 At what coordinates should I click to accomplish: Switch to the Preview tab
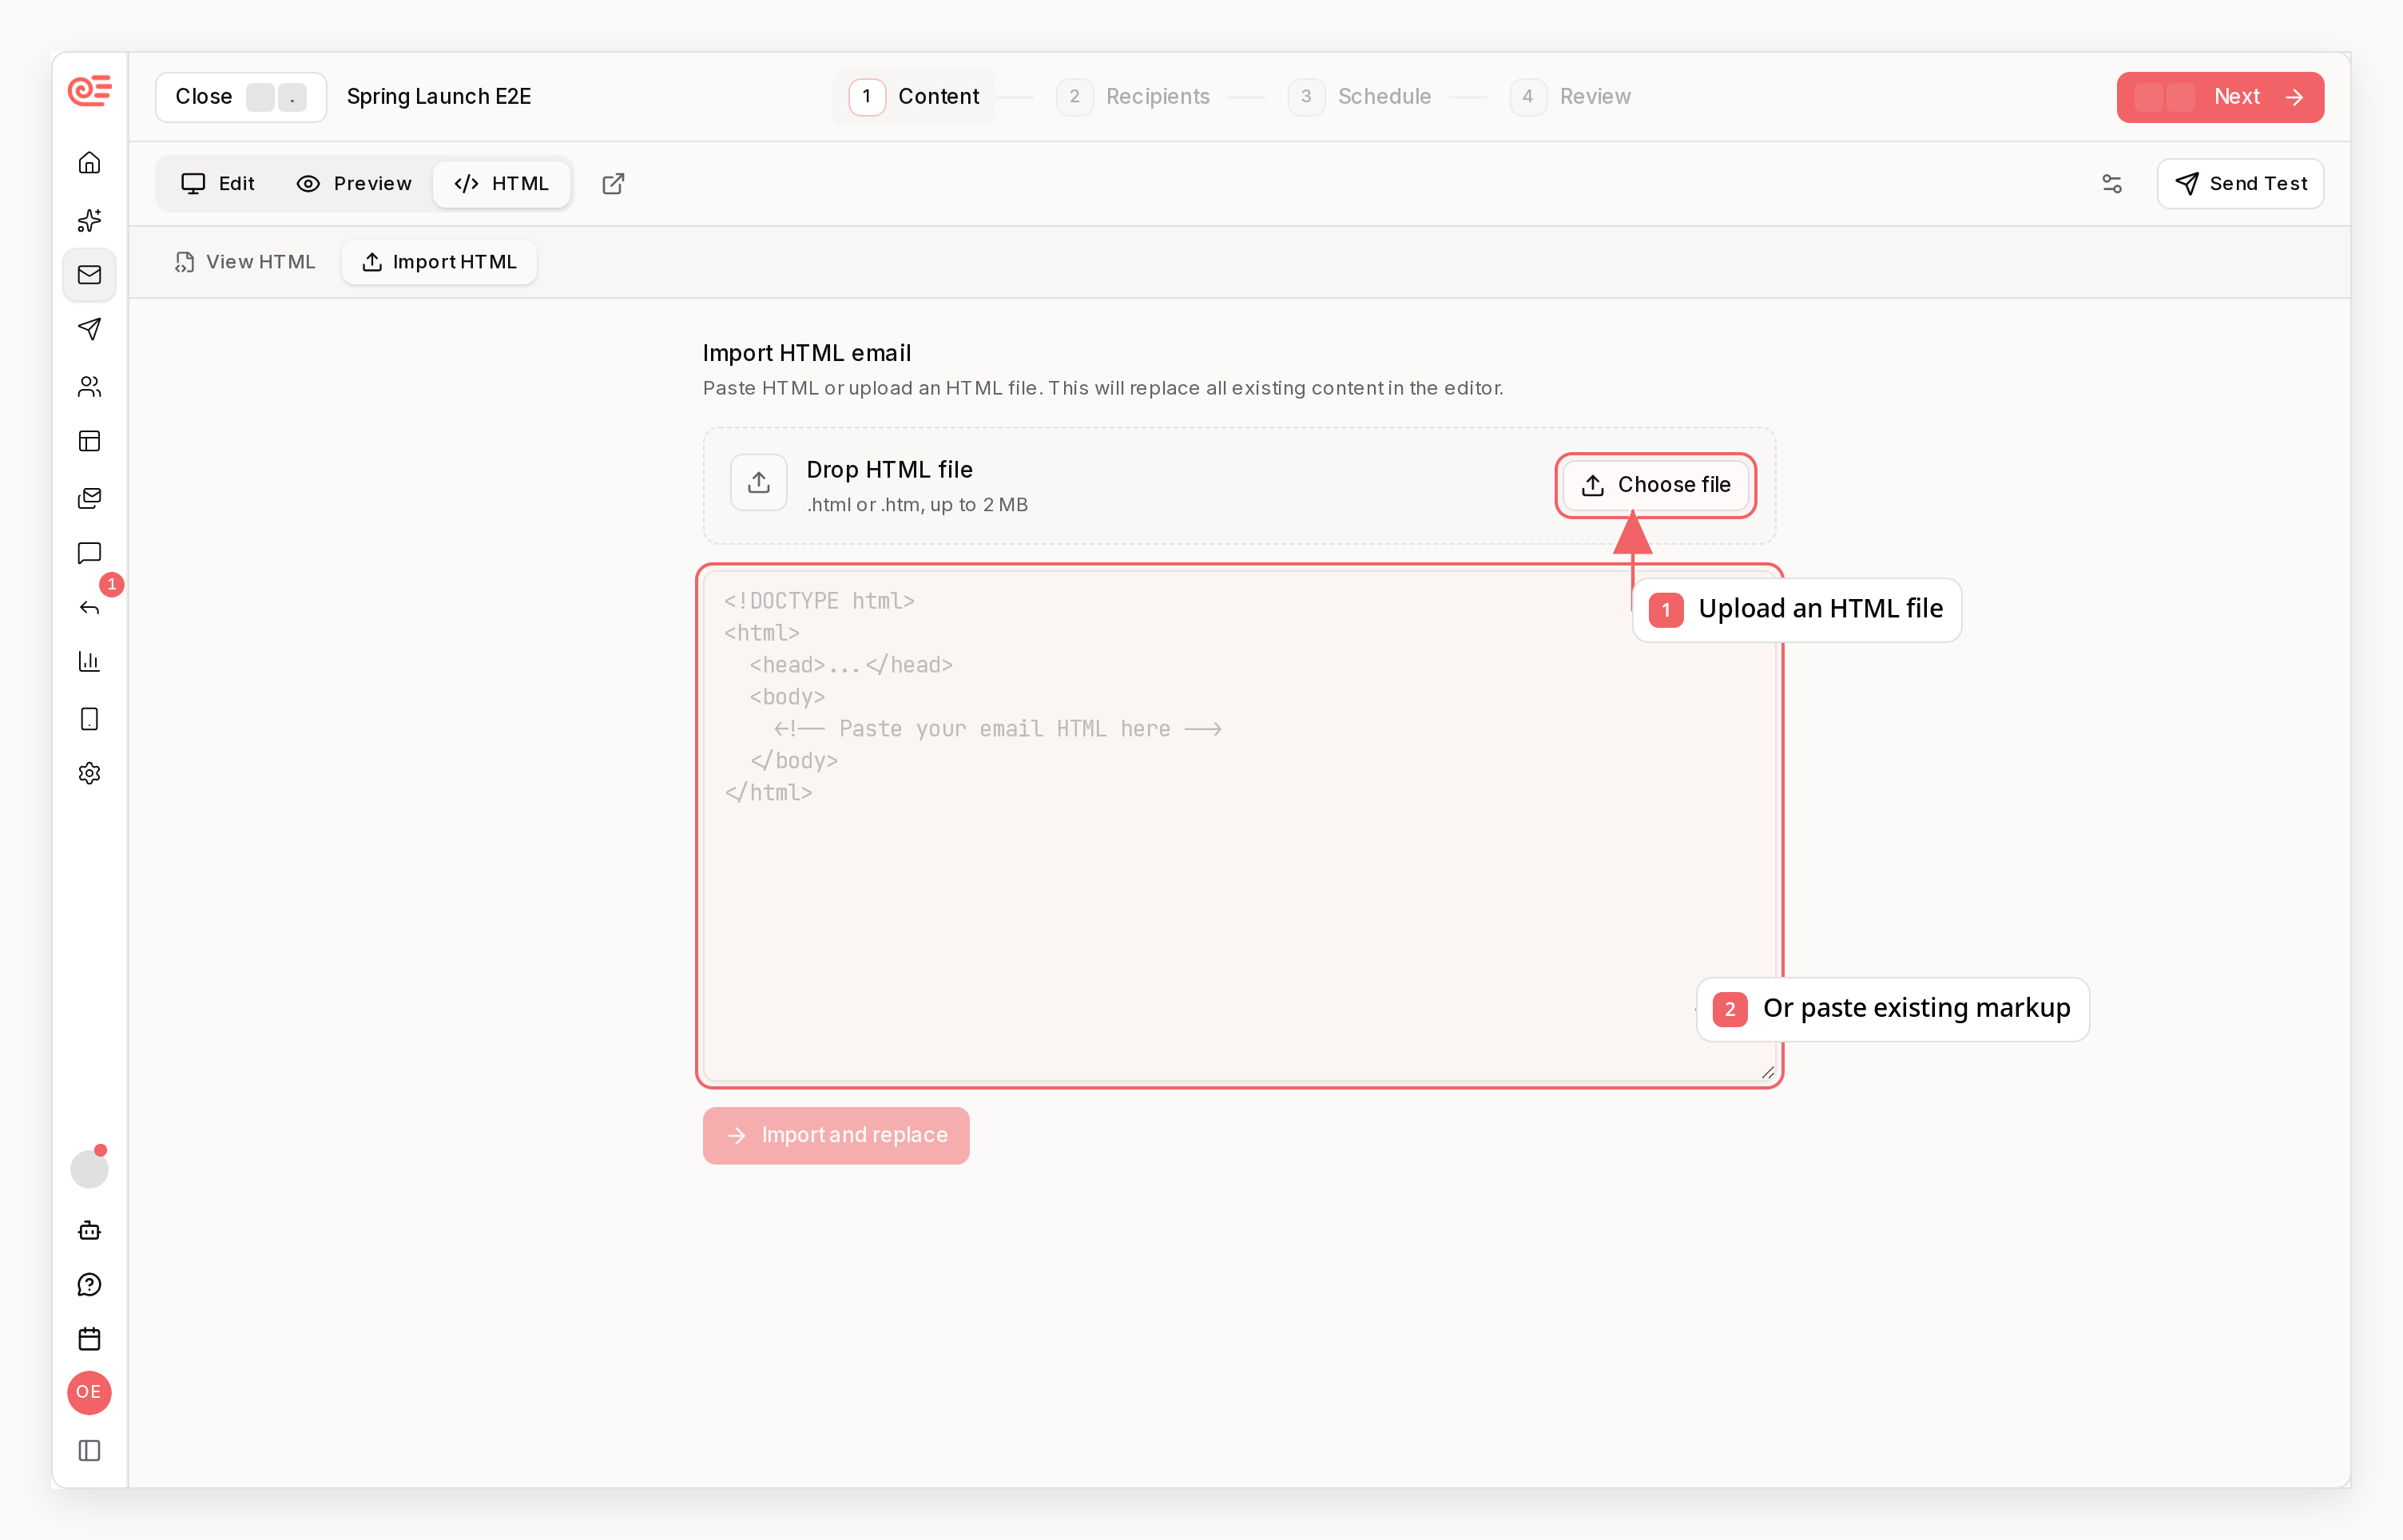point(354,184)
